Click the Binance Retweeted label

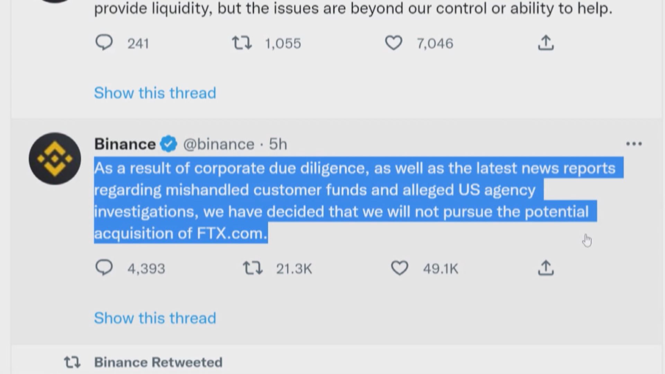pos(158,362)
